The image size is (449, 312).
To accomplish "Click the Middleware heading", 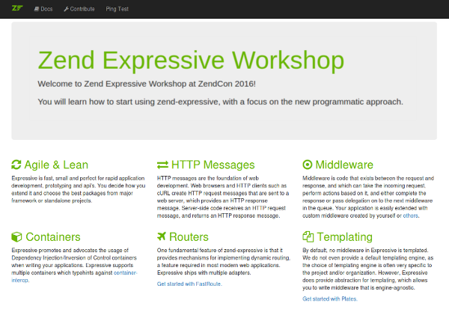I will 344,165.
